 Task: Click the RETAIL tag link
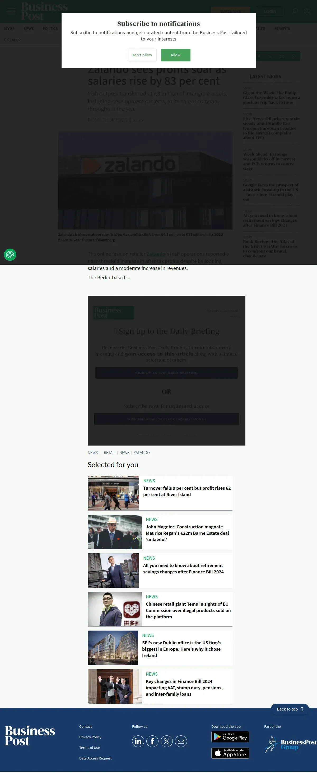(x=110, y=452)
